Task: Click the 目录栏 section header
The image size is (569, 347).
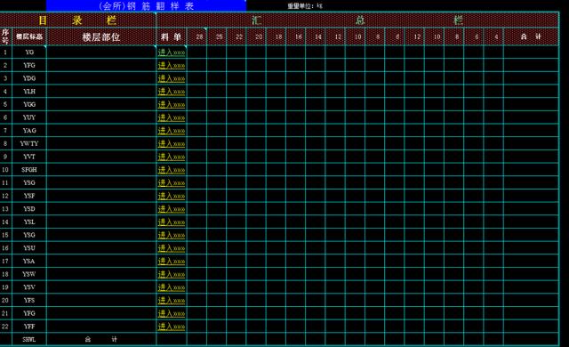Action: click(77, 20)
